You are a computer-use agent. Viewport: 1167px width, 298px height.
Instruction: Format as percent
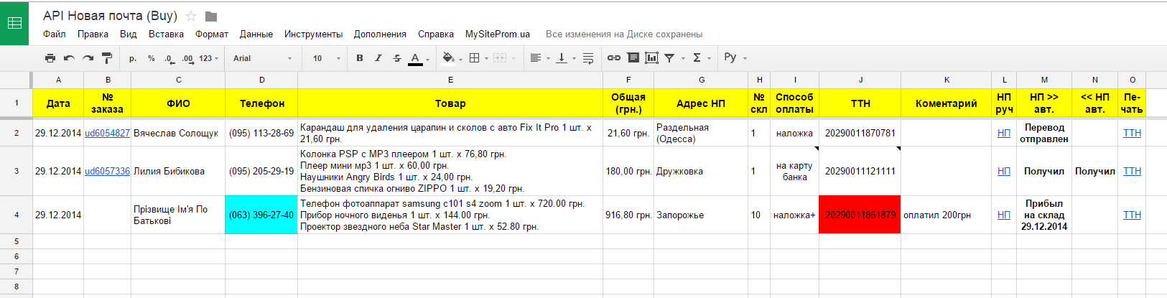pos(152,58)
